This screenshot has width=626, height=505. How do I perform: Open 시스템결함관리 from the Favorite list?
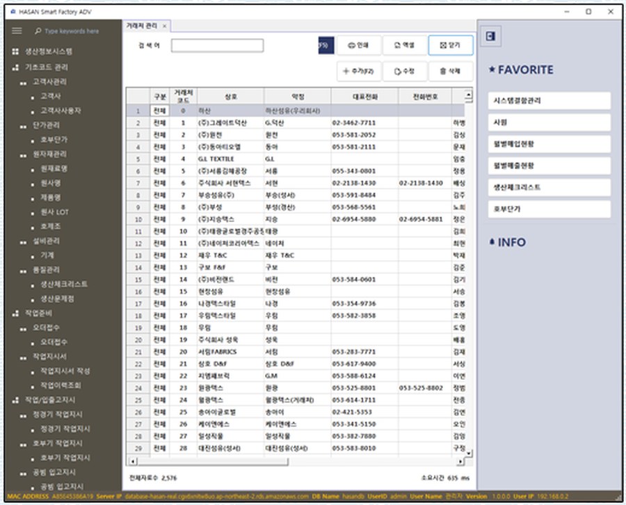[x=549, y=101]
